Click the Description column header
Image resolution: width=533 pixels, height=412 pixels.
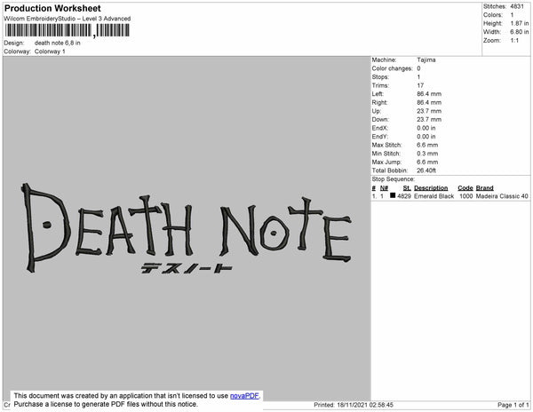coord(431,188)
